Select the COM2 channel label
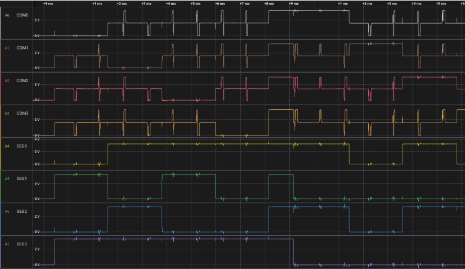The width and height of the screenshot is (465, 269). (x=23, y=80)
